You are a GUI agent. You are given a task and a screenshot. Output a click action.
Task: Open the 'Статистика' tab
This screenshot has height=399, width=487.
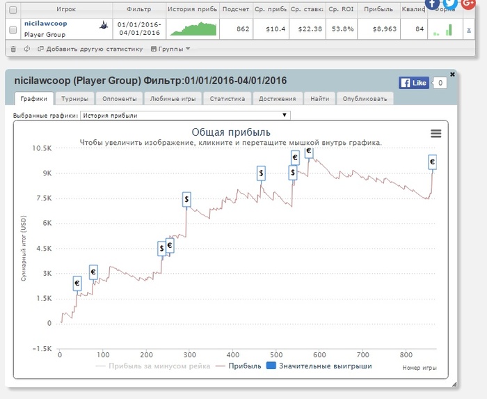point(227,99)
